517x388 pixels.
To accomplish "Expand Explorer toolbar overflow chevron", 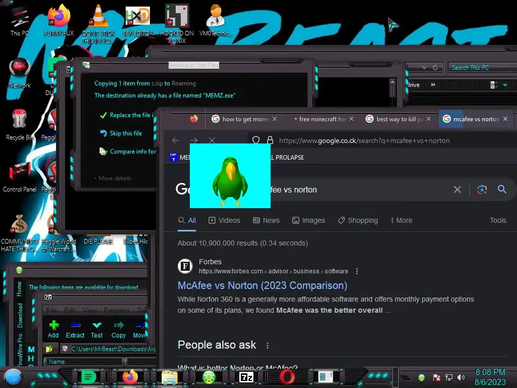I will click(433, 85).
